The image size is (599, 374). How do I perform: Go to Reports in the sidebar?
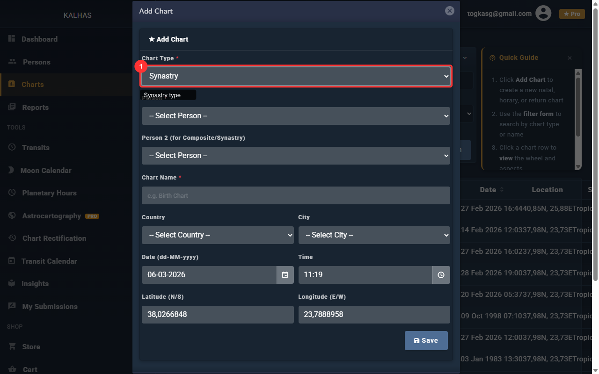[x=35, y=108]
